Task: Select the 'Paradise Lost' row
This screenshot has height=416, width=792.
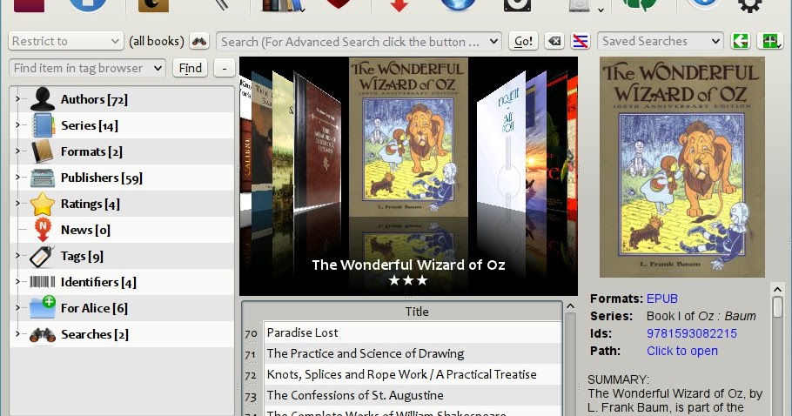Action: coord(413,332)
